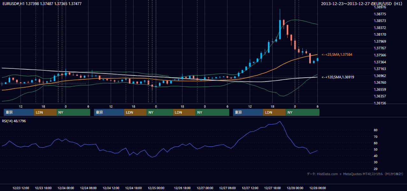Select the 12/24 12:00 time label
407x191 pixels.
pyautogui.click(x=111, y=188)
